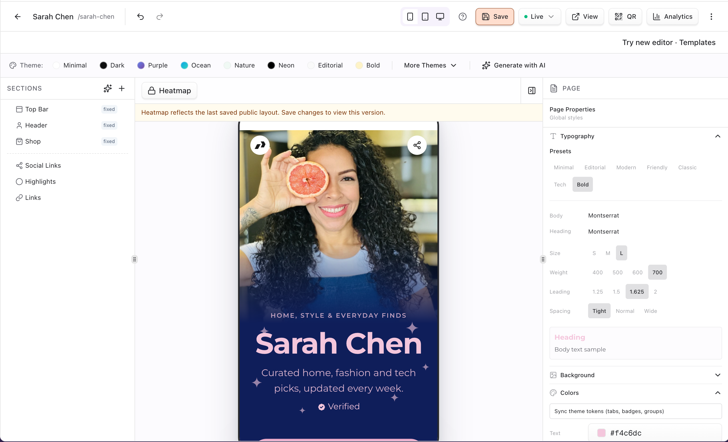
Task: Click the Header person icon
Action: click(19, 125)
